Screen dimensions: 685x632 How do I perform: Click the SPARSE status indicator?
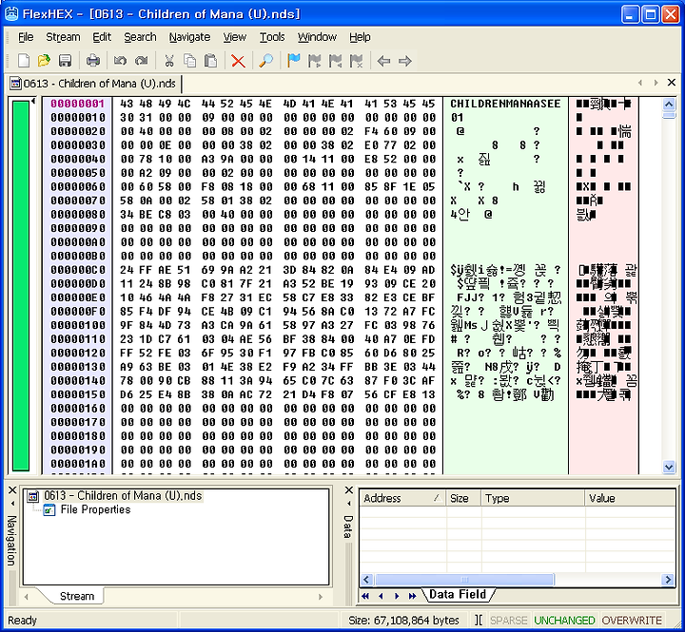click(508, 621)
